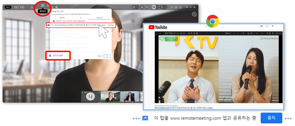The height and width of the screenshot is (126, 295).
Task: Select the 나 participant thumbnail
Action: 90,96
